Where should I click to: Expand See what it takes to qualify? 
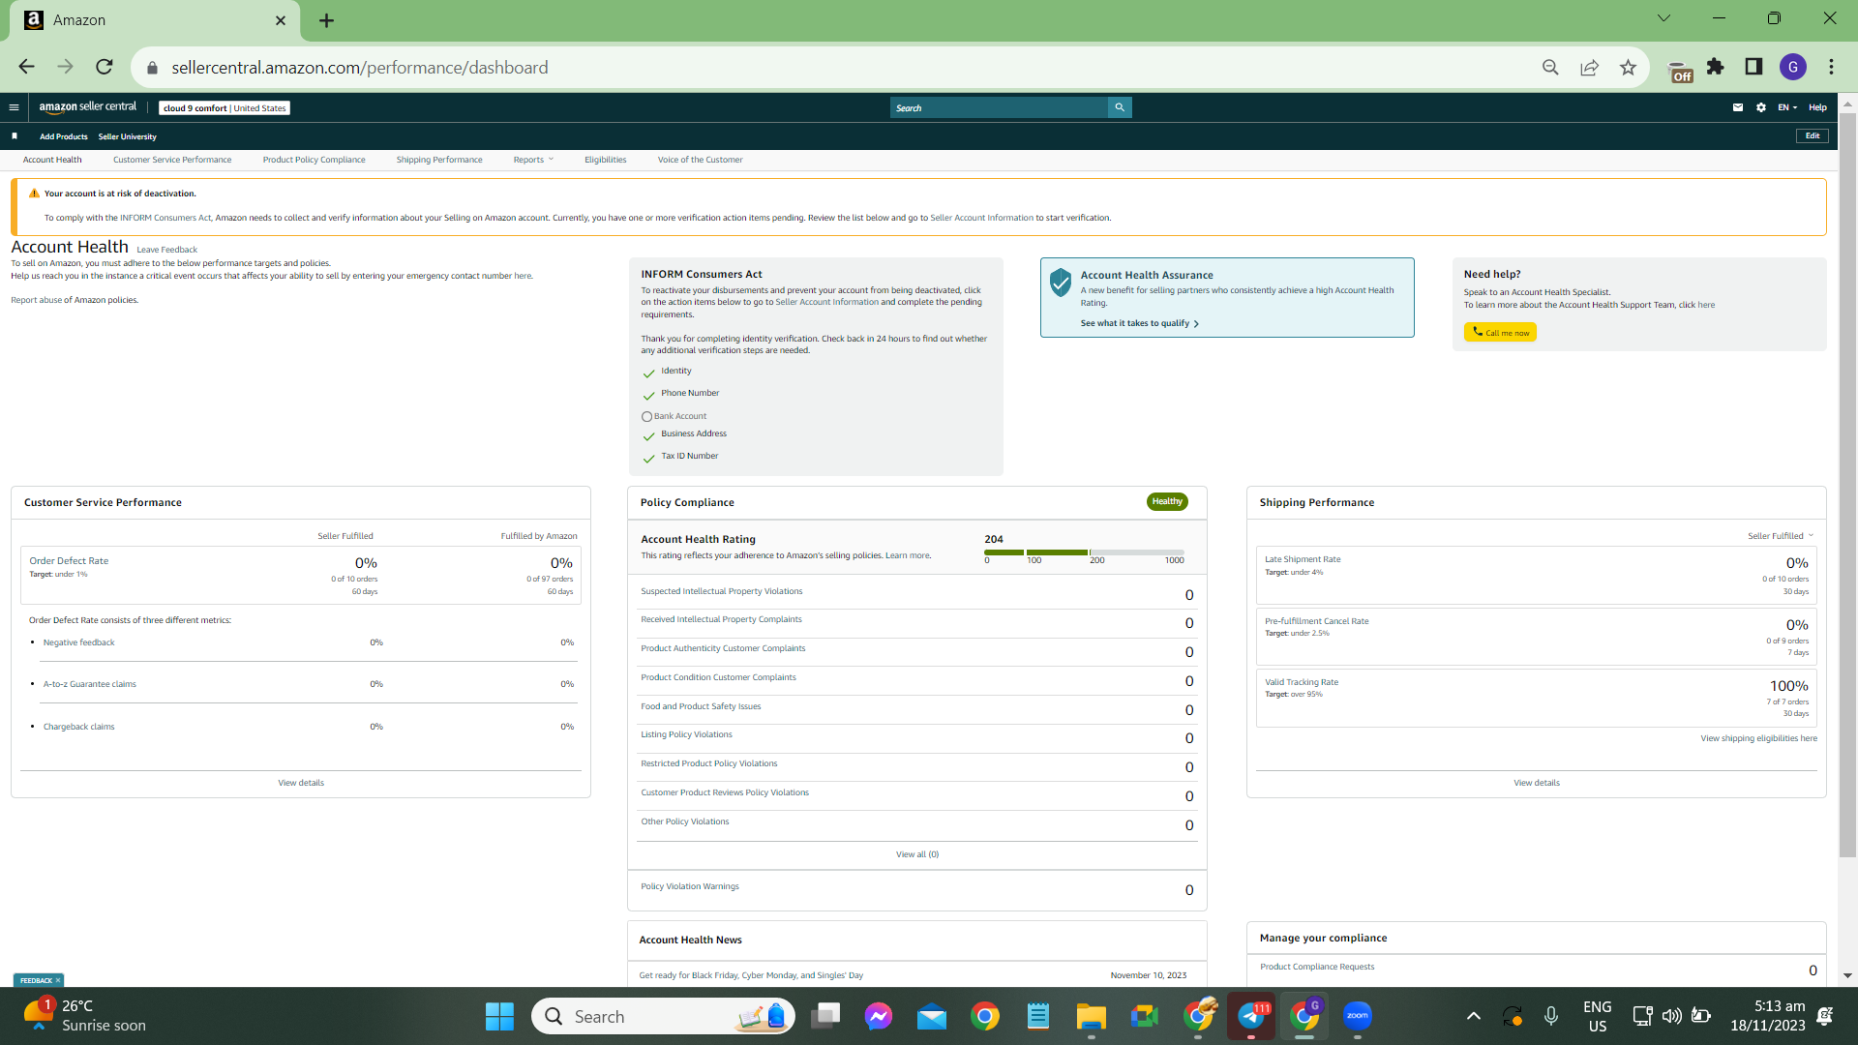click(x=1140, y=323)
